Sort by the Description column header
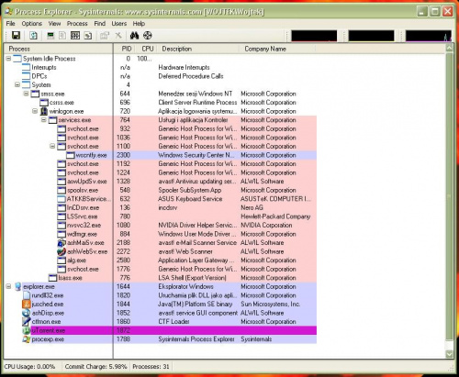Image resolution: width=459 pixels, height=377 pixels. tap(197, 49)
